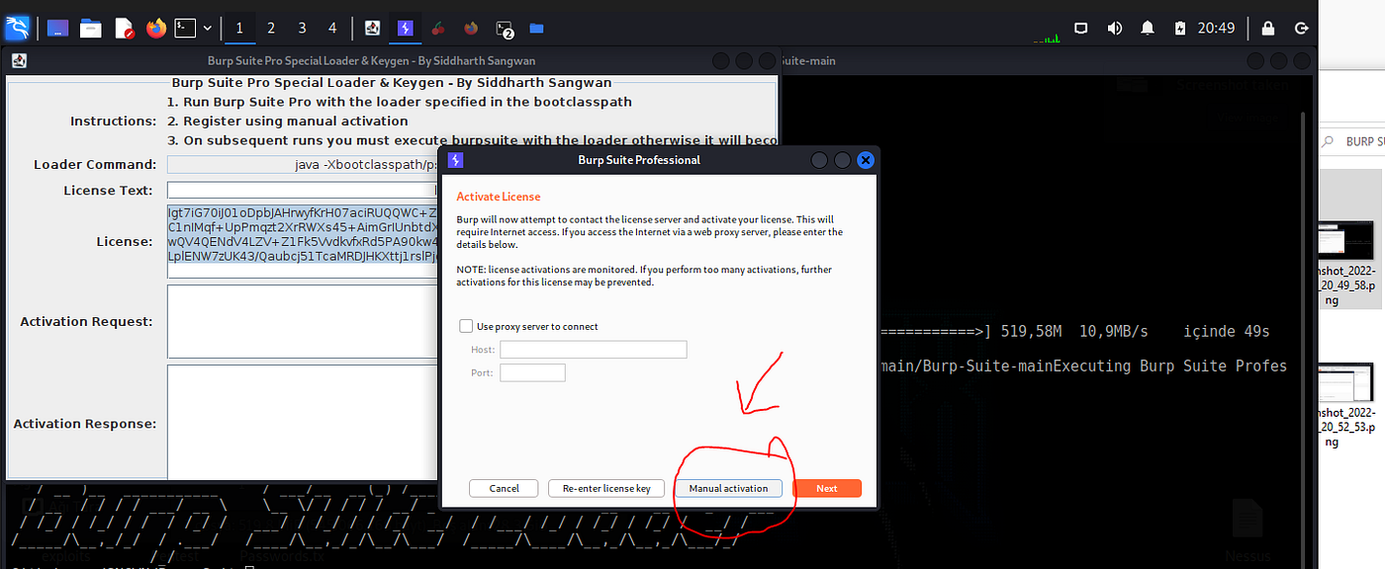
Task: Click the Manual activation button
Action: [728, 488]
